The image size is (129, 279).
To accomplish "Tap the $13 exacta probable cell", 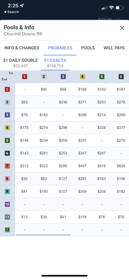I will (x=25, y=217).
